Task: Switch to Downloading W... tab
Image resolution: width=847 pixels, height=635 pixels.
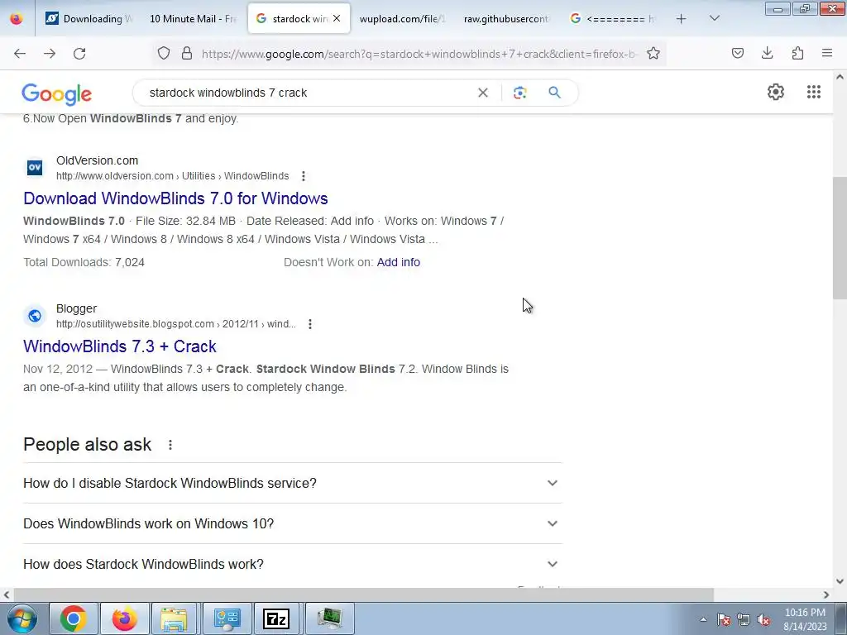Action: [x=89, y=18]
